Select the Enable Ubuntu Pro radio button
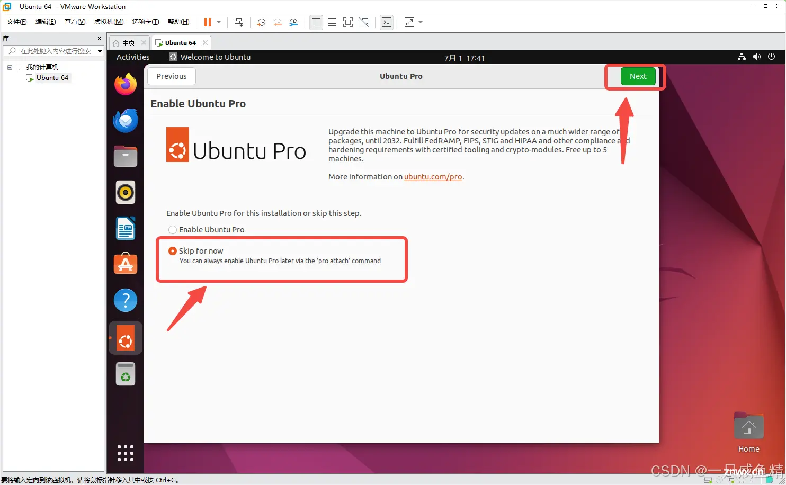786x485 pixels. coord(173,230)
